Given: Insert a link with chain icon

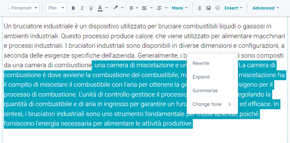Looking at the screenshot, I should (x=200, y=8).
